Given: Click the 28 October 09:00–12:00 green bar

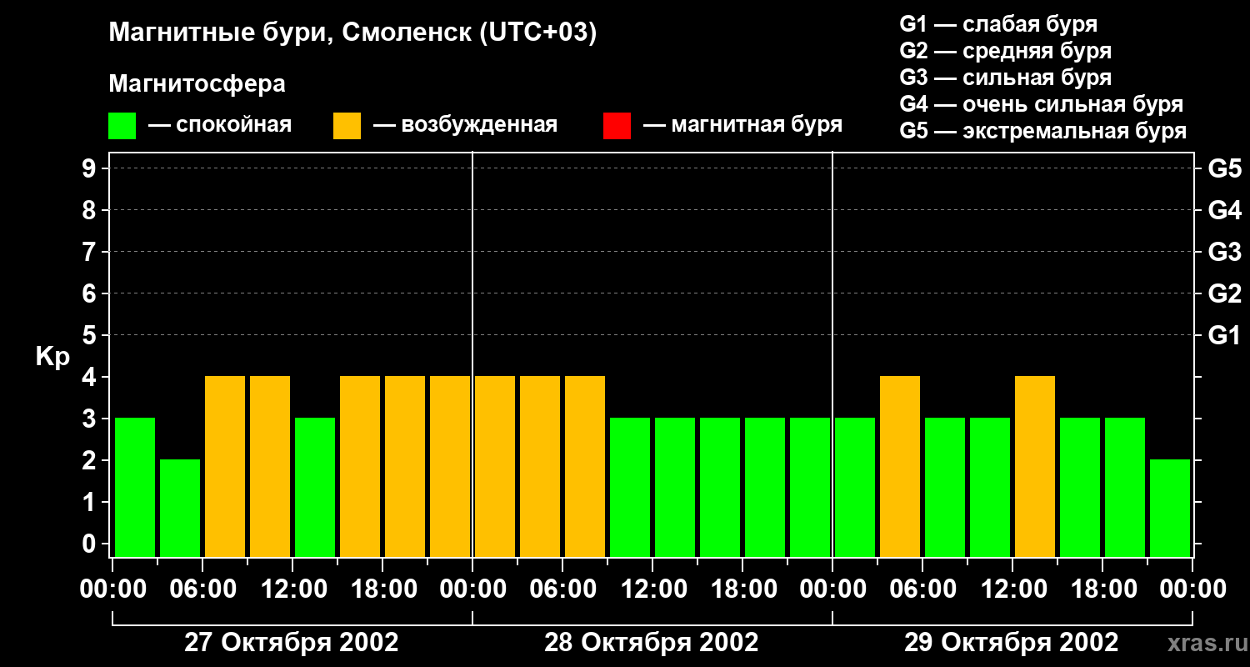Looking at the screenshot, I should [x=630, y=487].
